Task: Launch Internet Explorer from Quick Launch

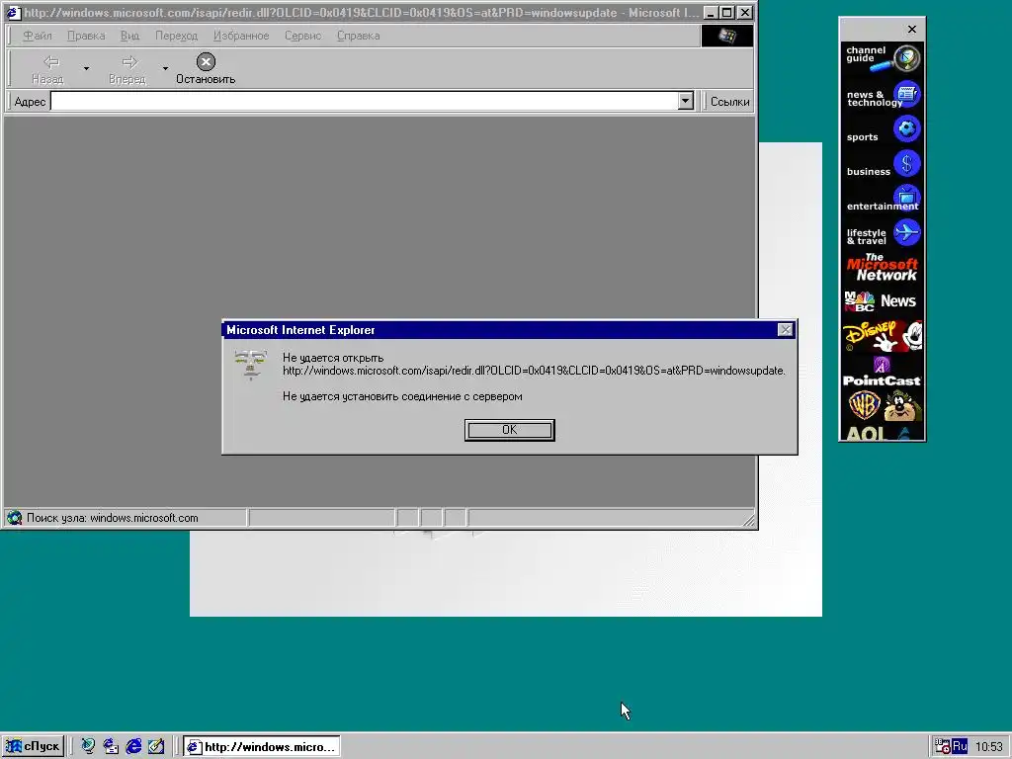Action: tap(133, 747)
